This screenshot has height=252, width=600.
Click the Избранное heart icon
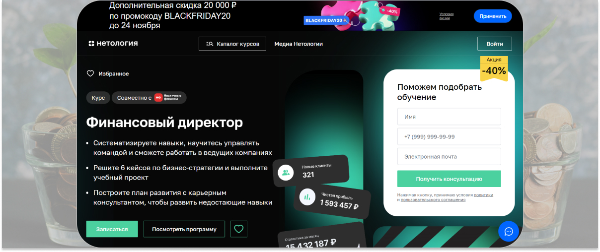tap(90, 73)
